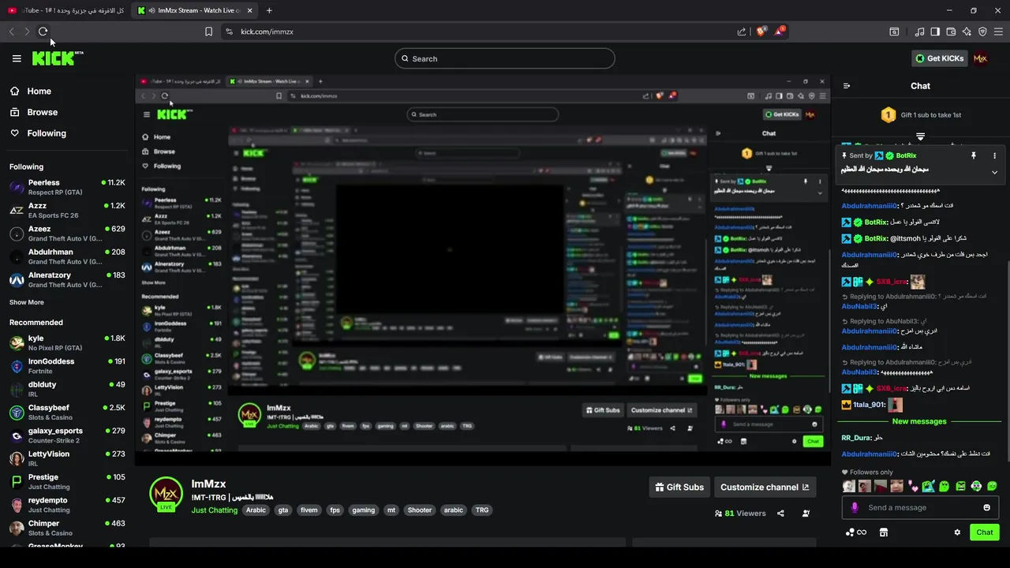Open the Brave playlist music note icon
The width and height of the screenshot is (1010, 568).
919,32
